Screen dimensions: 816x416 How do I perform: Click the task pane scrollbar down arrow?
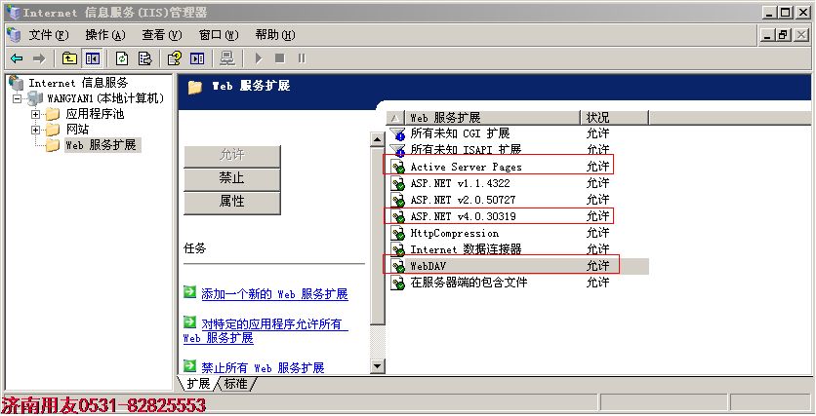(378, 366)
